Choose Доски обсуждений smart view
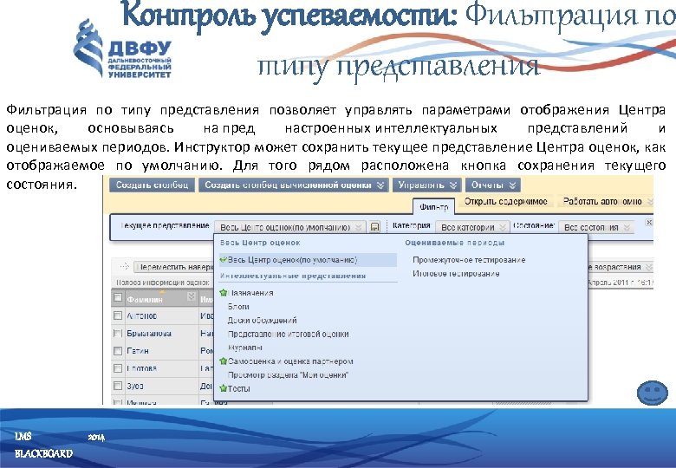Screen dimensions: 676x468 (x=262, y=320)
